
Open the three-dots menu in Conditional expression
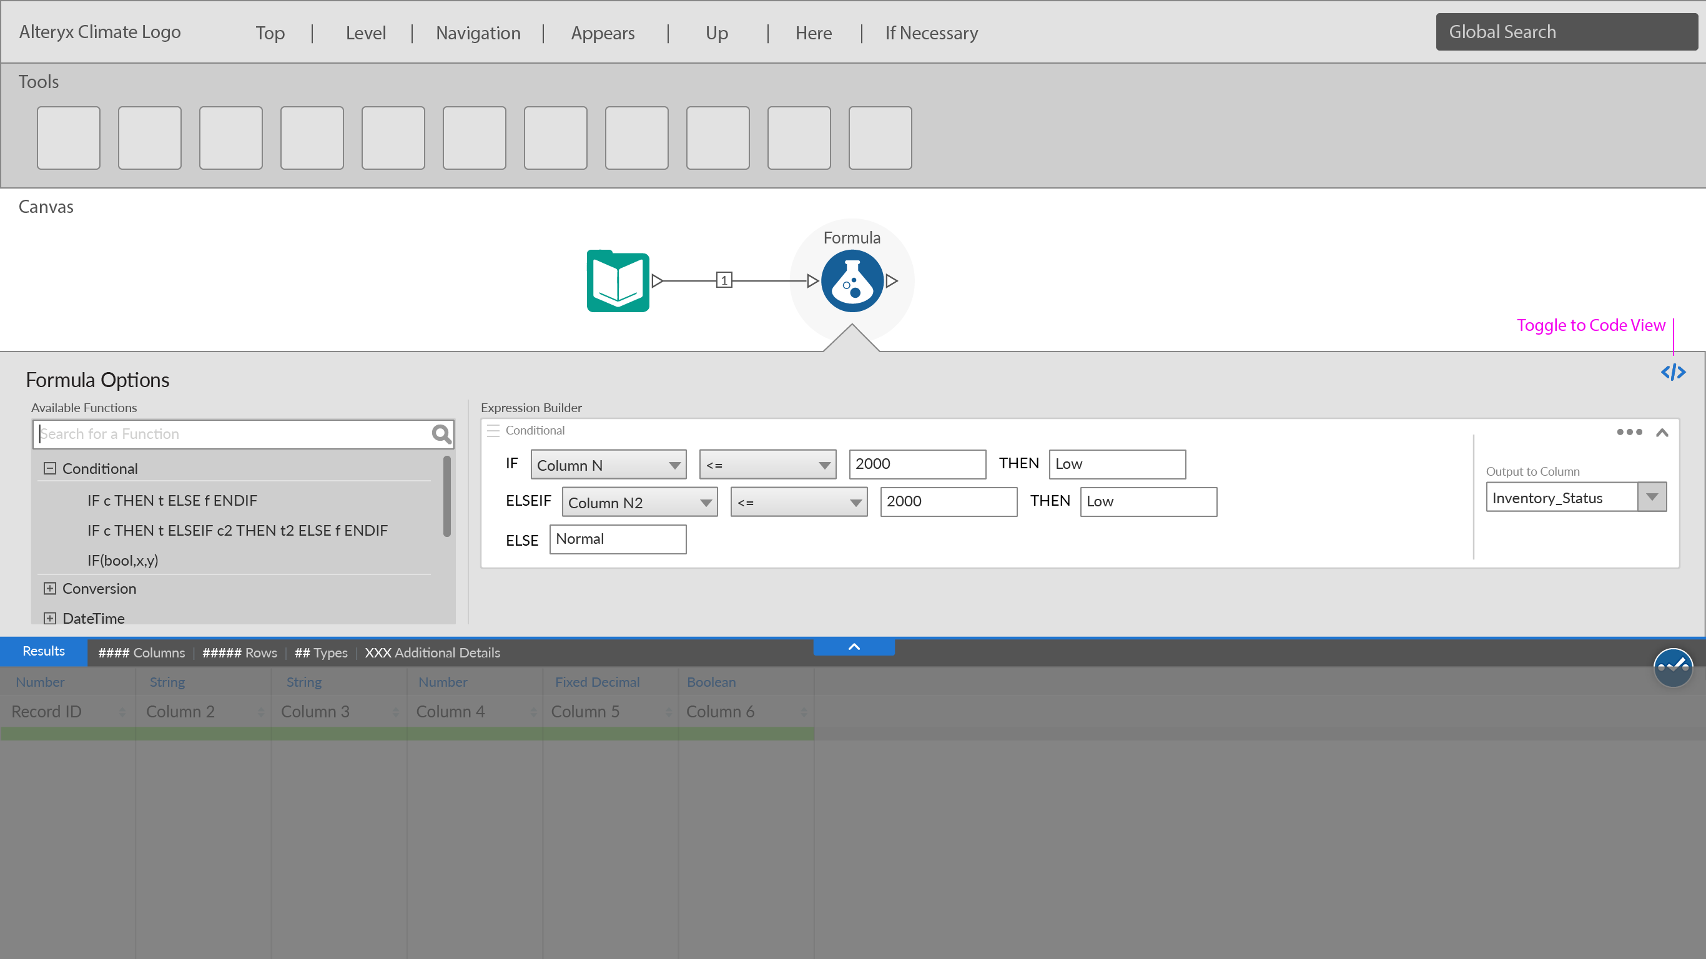pyautogui.click(x=1629, y=432)
